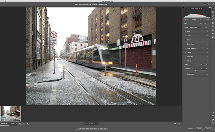
Task: Click the Grain slider handle
Action: pyautogui.click(x=185, y=66)
